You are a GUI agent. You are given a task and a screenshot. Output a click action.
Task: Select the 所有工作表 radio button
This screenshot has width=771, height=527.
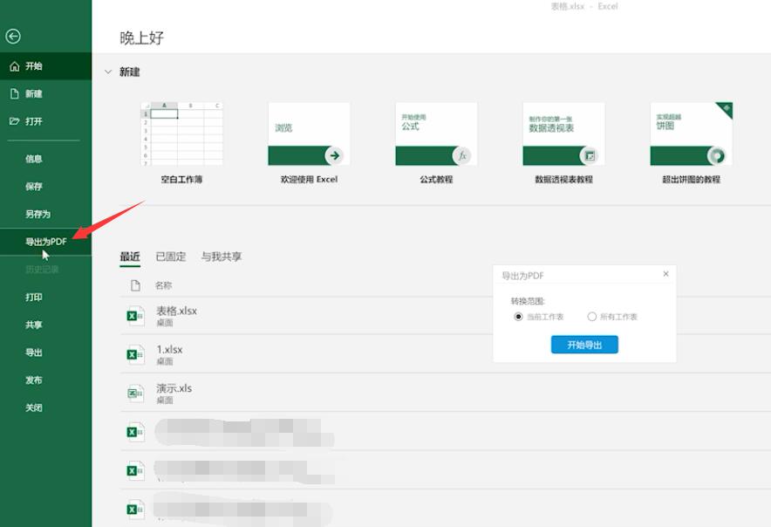592,317
